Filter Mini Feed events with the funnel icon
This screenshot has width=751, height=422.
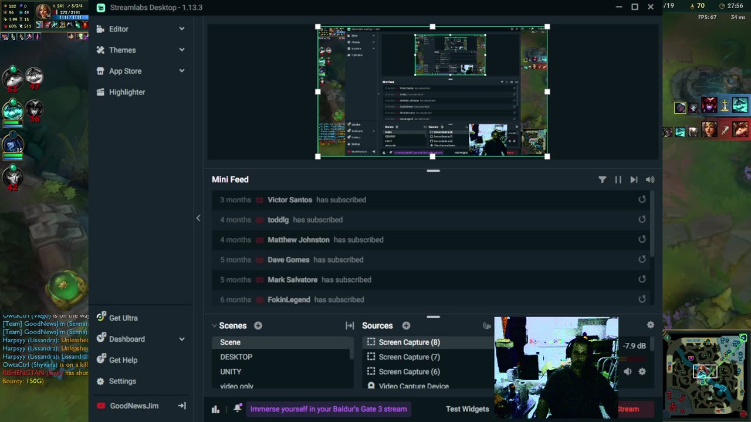[x=602, y=179]
